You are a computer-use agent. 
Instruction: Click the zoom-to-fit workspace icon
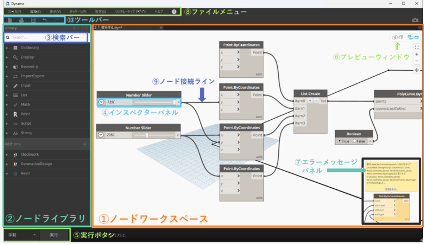pyautogui.click(x=417, y=47)
